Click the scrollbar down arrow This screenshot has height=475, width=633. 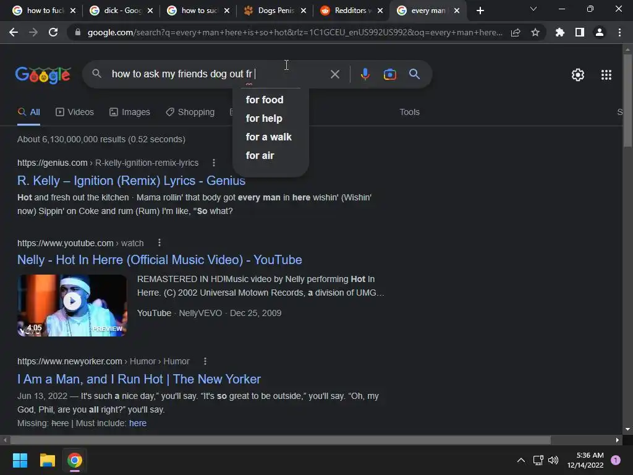(627, 429)
